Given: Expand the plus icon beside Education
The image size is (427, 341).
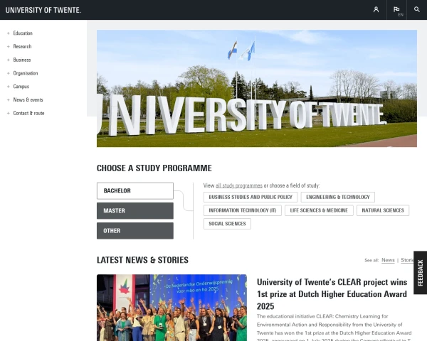Looking at the screenshot, I should point(8,33).
